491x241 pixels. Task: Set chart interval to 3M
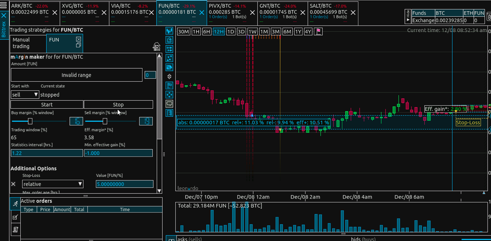(276, 32)
